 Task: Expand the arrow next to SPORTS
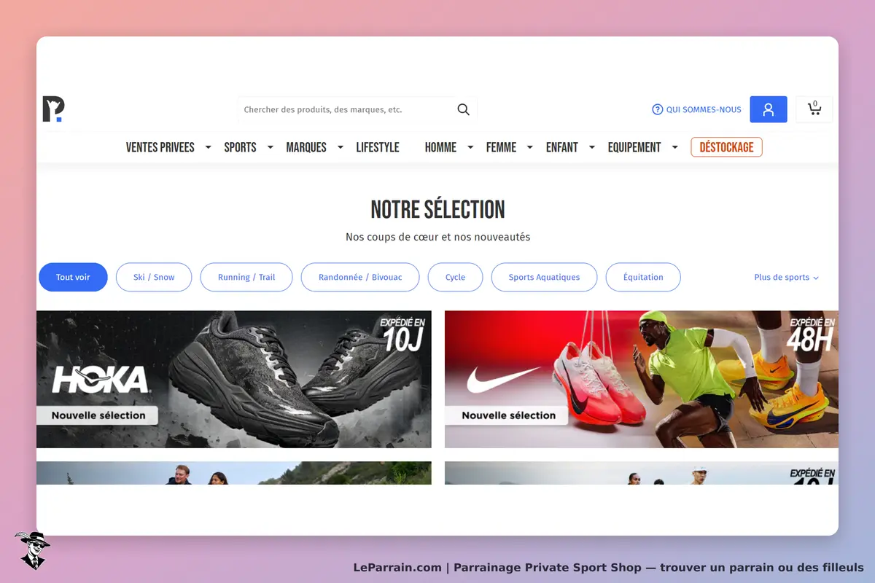pyautogui.click(x=270, y=147)
